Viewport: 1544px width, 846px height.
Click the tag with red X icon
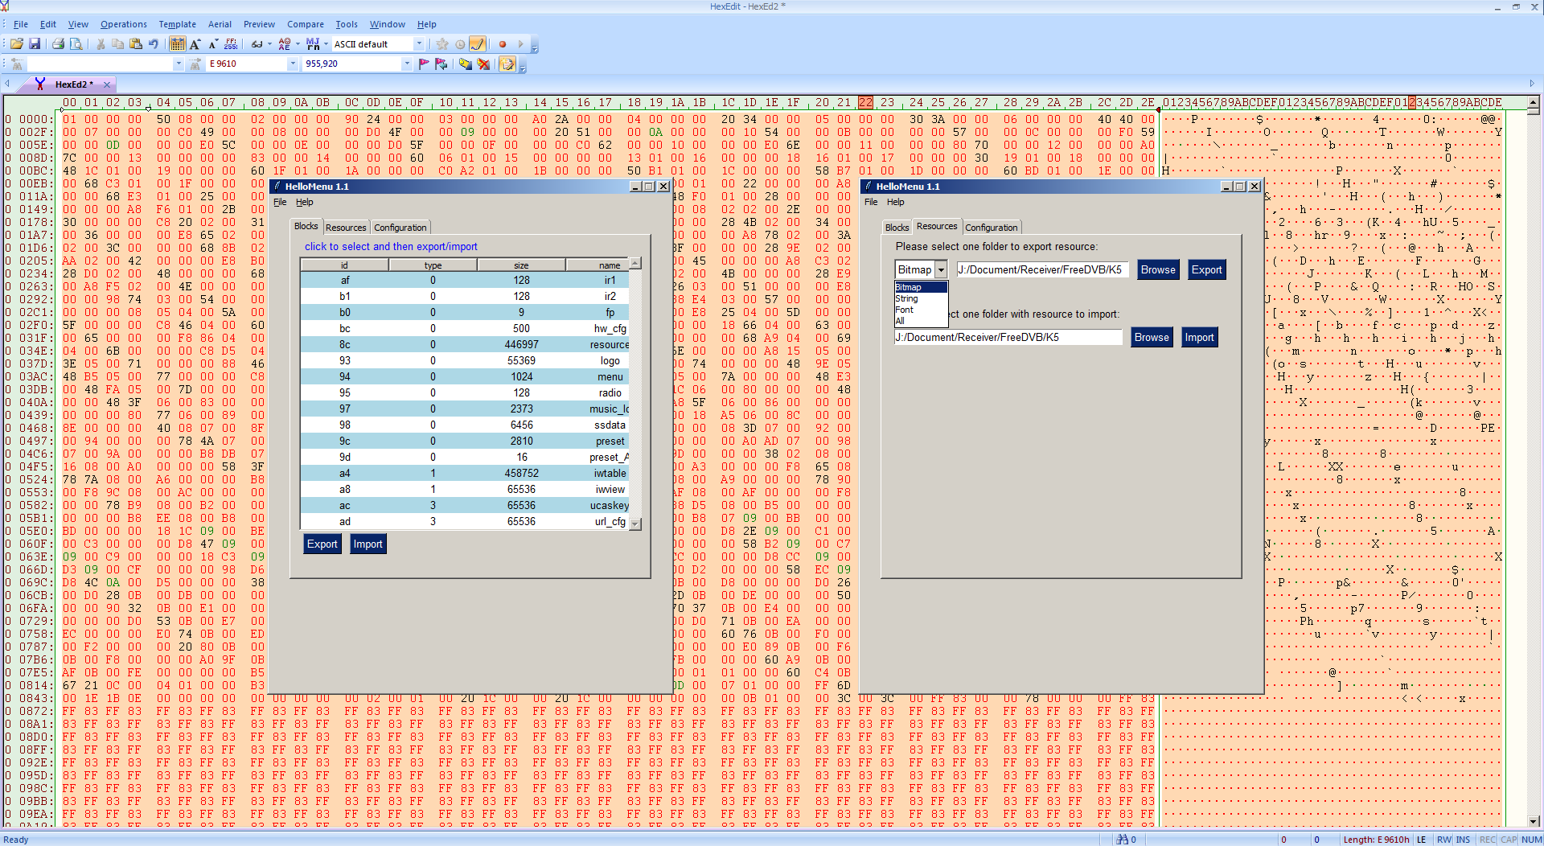coord(483,64)
